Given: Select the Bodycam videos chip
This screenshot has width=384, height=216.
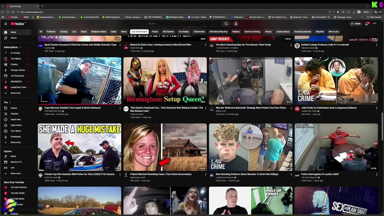Looking at the screenshot, I should pos(99,31).
